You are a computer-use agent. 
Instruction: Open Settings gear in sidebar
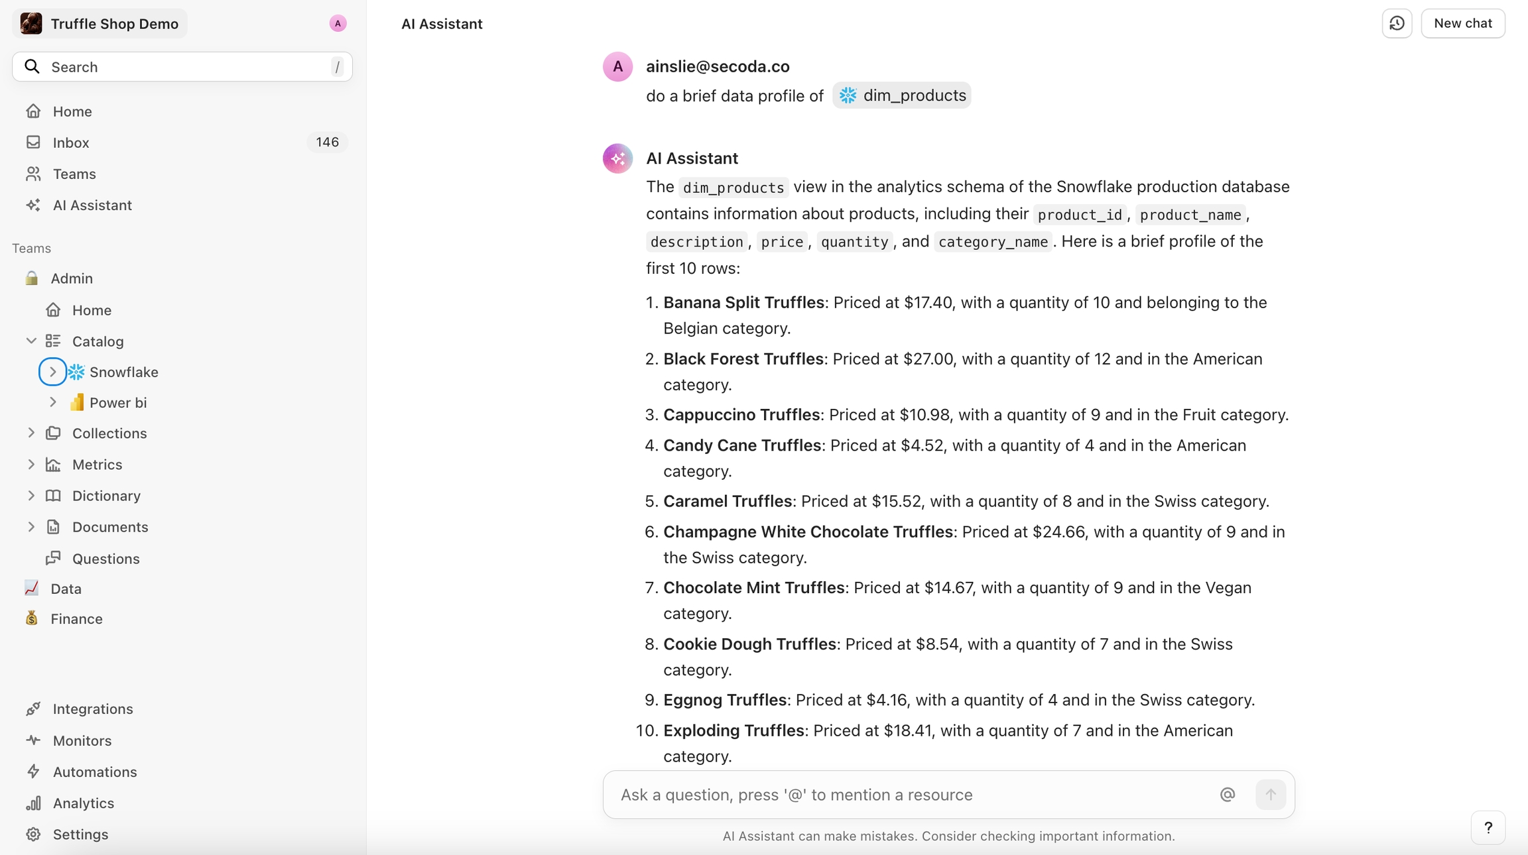(x=34, y=834)
